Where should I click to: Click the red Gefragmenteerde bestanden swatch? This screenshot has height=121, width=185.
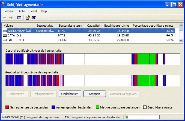click(7, 107)
